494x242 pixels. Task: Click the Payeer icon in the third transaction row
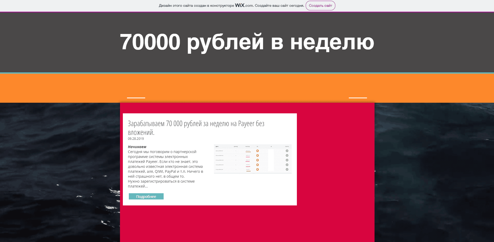(x=257, y=160)
